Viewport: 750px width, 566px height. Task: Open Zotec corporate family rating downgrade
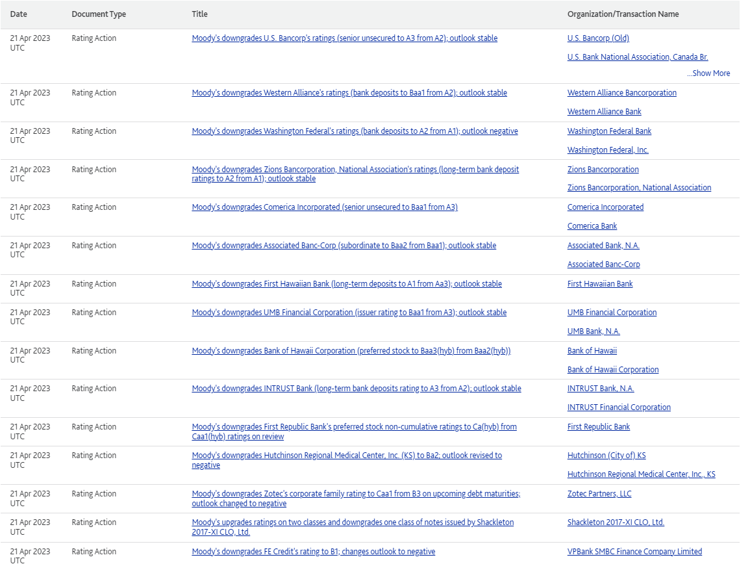coord(356,498)
